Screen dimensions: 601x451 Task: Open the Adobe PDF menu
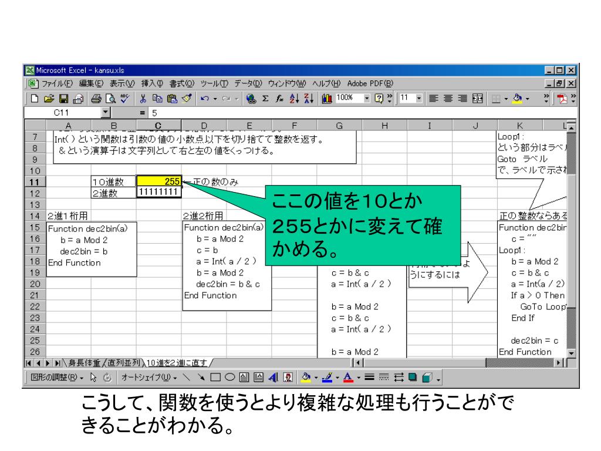[370, 83]
